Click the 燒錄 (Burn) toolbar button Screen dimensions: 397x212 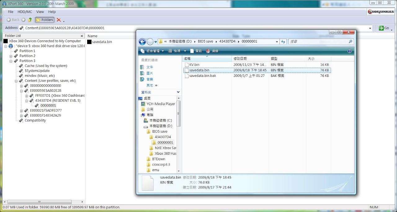pyautogui.click(x=212, y=51)
